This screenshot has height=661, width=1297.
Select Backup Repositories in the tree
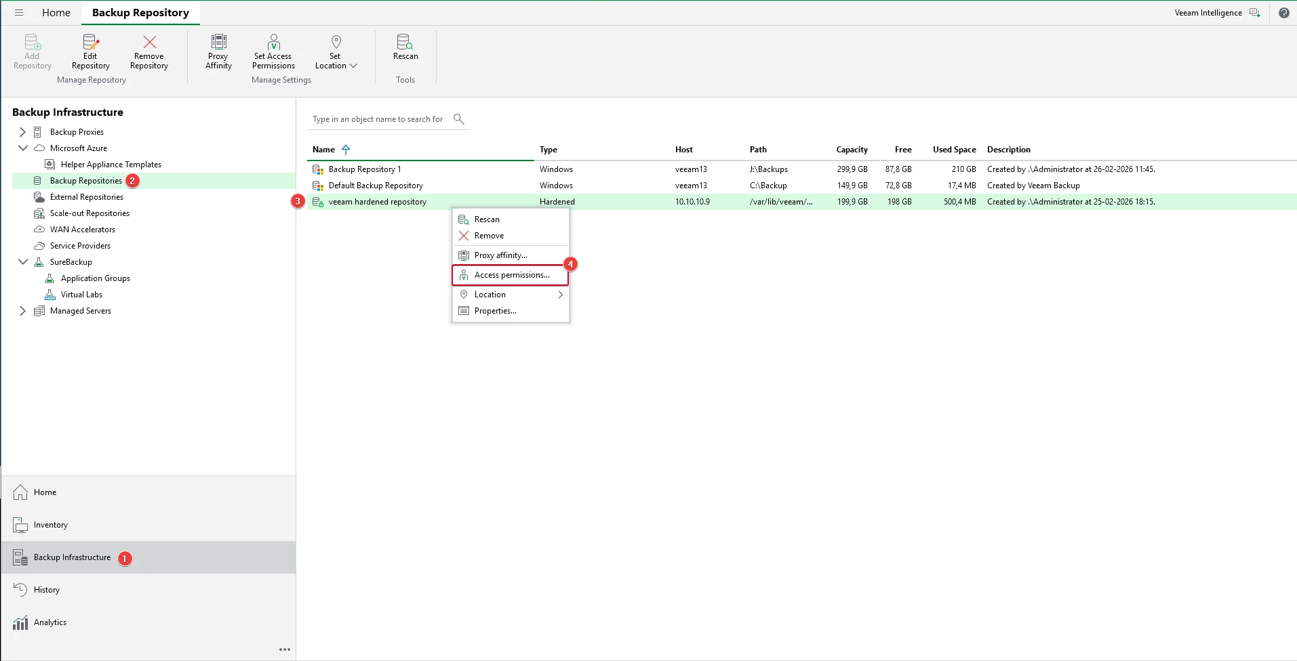(86, 181)
